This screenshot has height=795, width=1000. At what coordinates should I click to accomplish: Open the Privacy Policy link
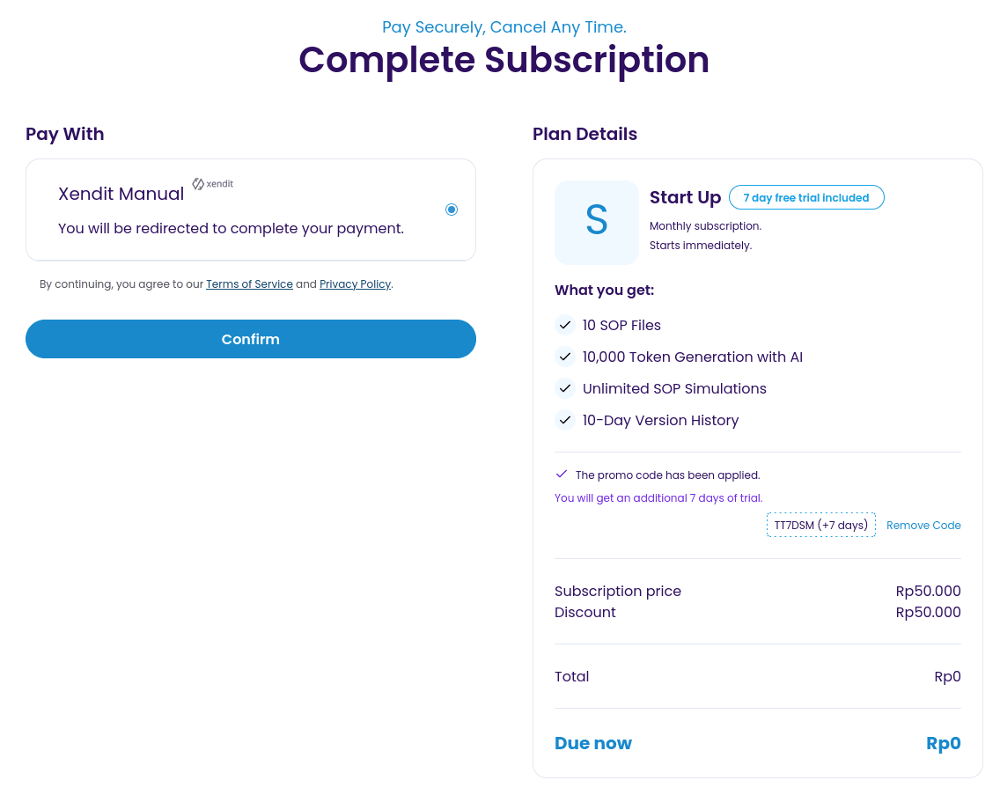tap(355, 284)
